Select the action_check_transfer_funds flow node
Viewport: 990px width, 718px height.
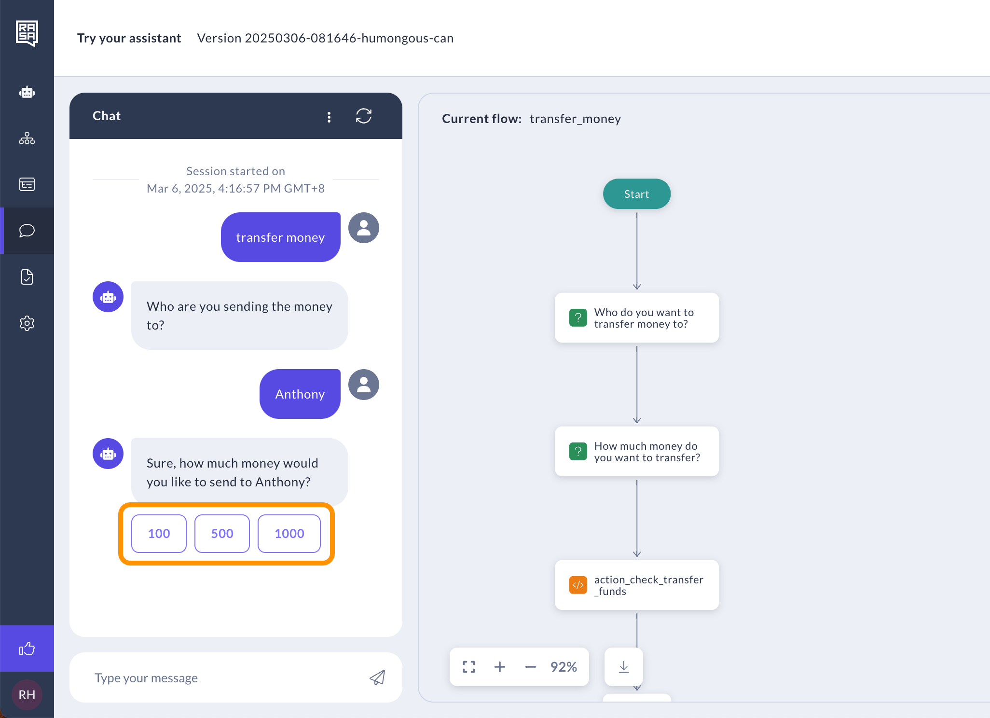click(637, 585)
